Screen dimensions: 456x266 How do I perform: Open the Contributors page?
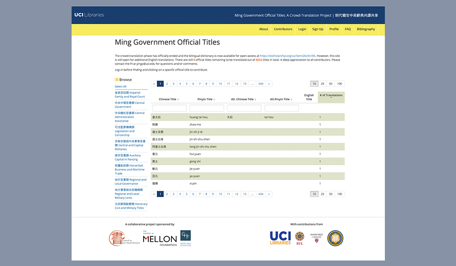(283, 29)
